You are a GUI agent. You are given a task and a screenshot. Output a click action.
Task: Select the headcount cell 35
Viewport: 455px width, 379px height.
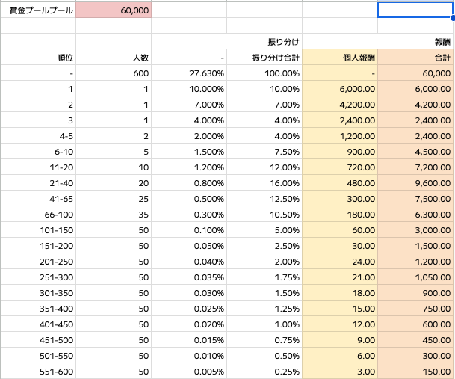(114, 214)
